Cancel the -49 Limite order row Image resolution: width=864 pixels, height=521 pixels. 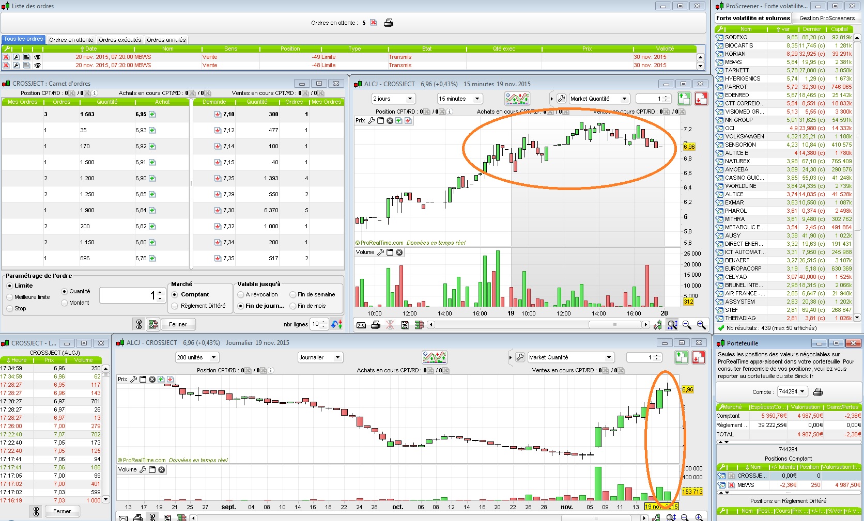pyautogui.click(x=6, y=57)
